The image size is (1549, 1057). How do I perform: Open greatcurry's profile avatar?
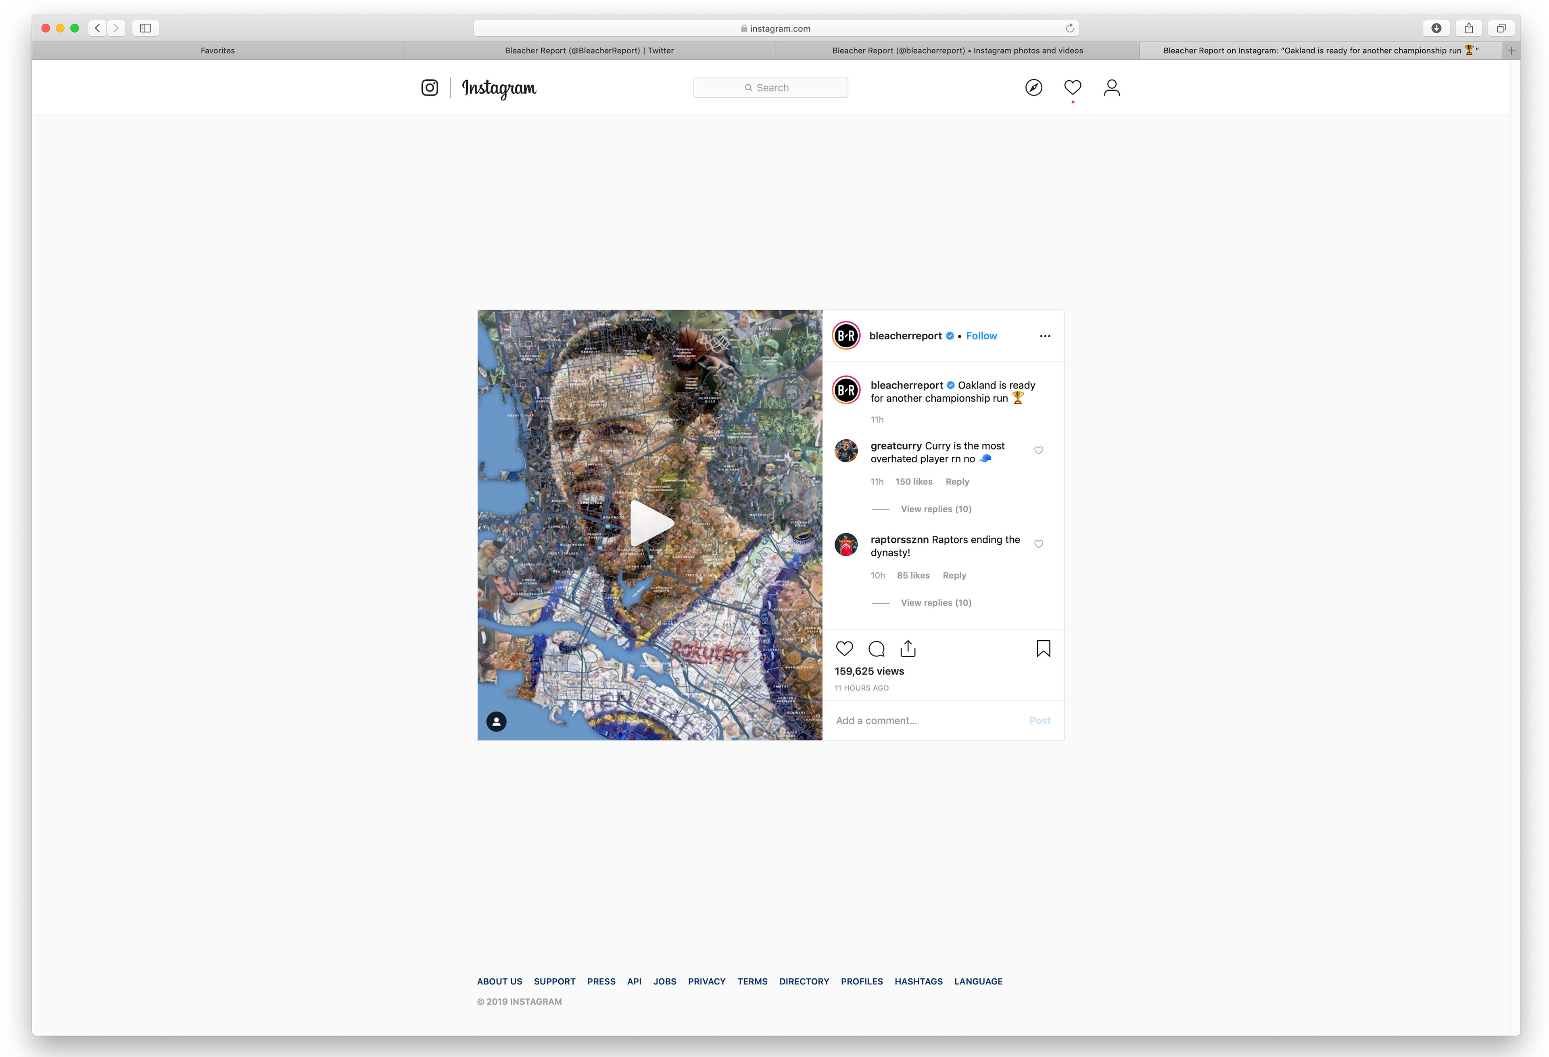click(846, 451)
